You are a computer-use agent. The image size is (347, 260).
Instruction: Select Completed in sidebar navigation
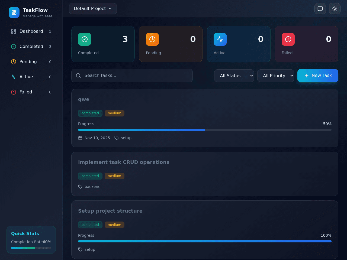(x=31, y=47)
